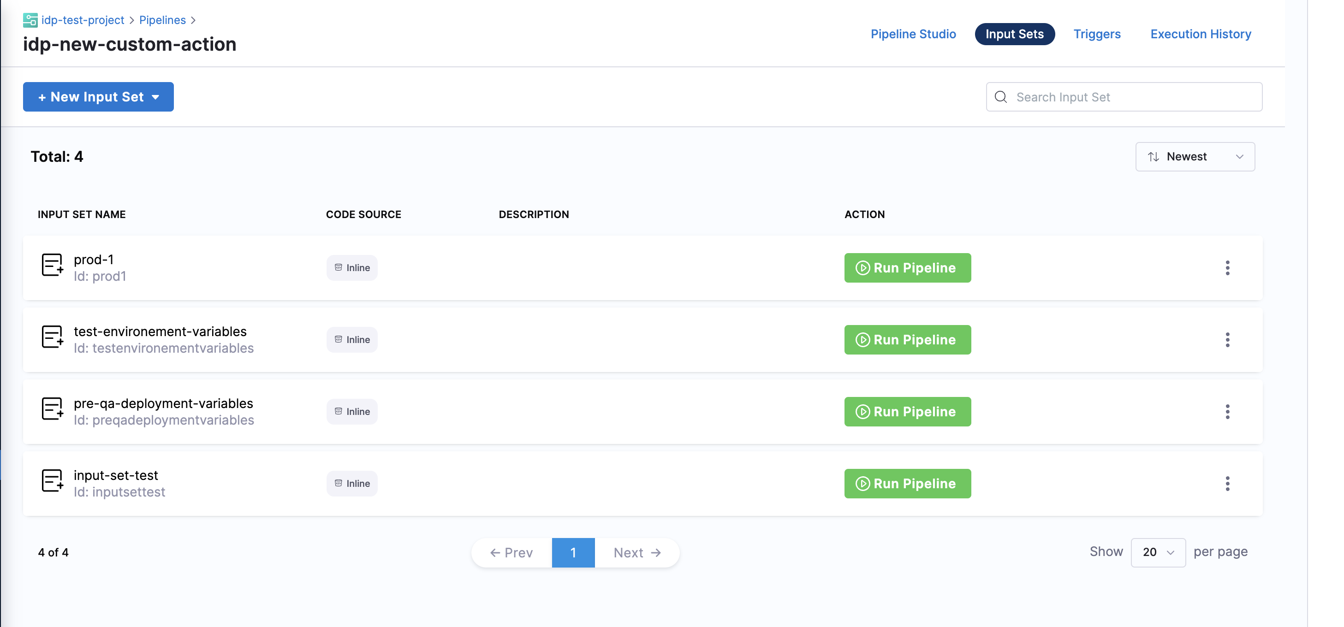Run the pipeline with the prod-1 input set
Viewport: 1344px width, 627px height.
click(x=907, y=267)
